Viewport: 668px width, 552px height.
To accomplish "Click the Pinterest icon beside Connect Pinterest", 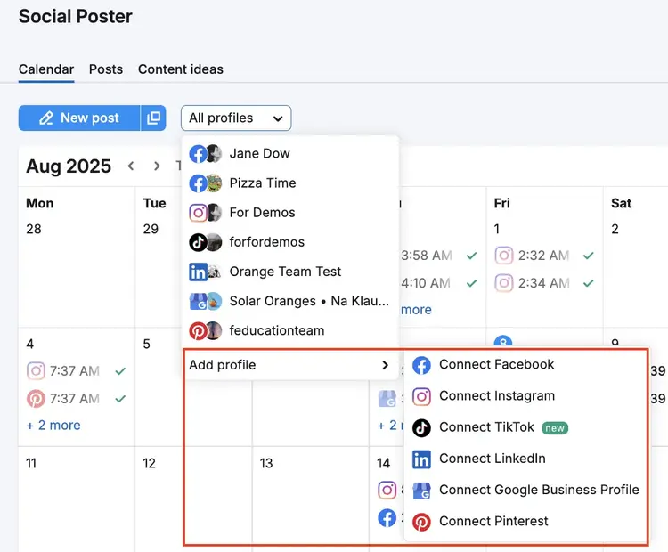I will [x=421, y=522].
